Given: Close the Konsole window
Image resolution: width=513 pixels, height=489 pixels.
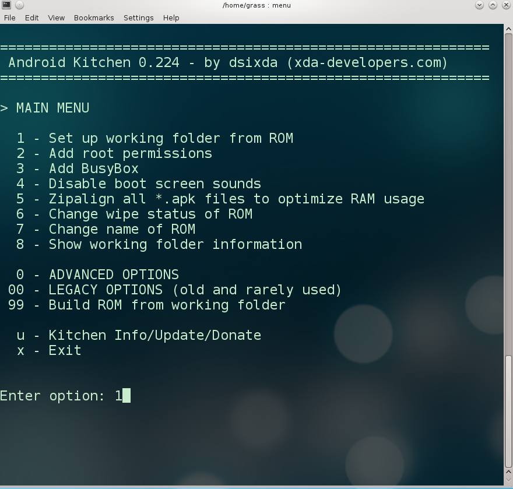Looking at the screenshot, I should pyautogui.click(x=506, y=5).
